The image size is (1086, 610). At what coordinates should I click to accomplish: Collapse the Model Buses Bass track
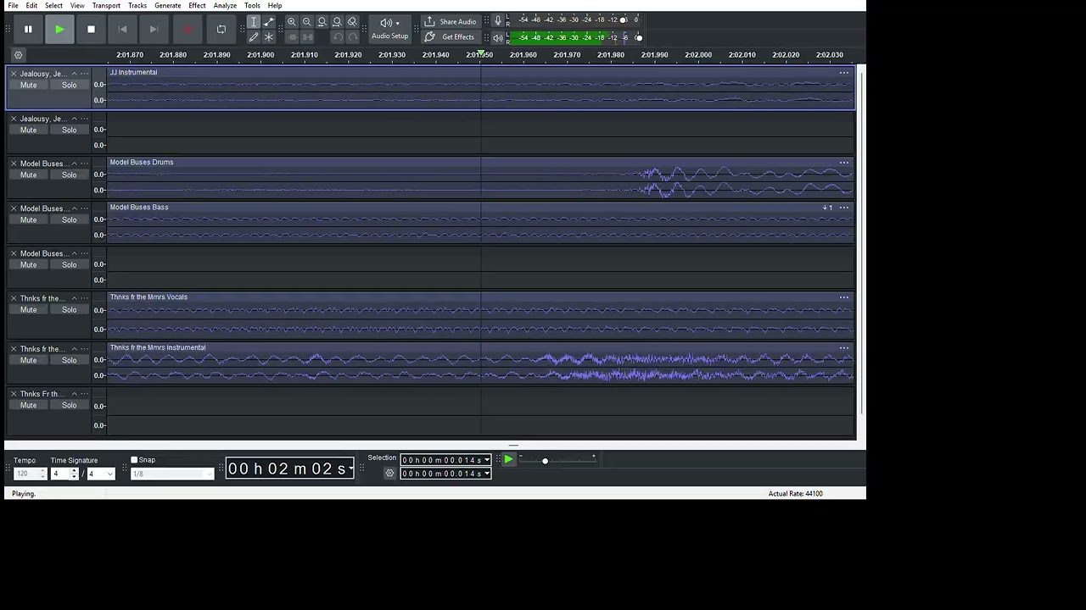point(74,208)
